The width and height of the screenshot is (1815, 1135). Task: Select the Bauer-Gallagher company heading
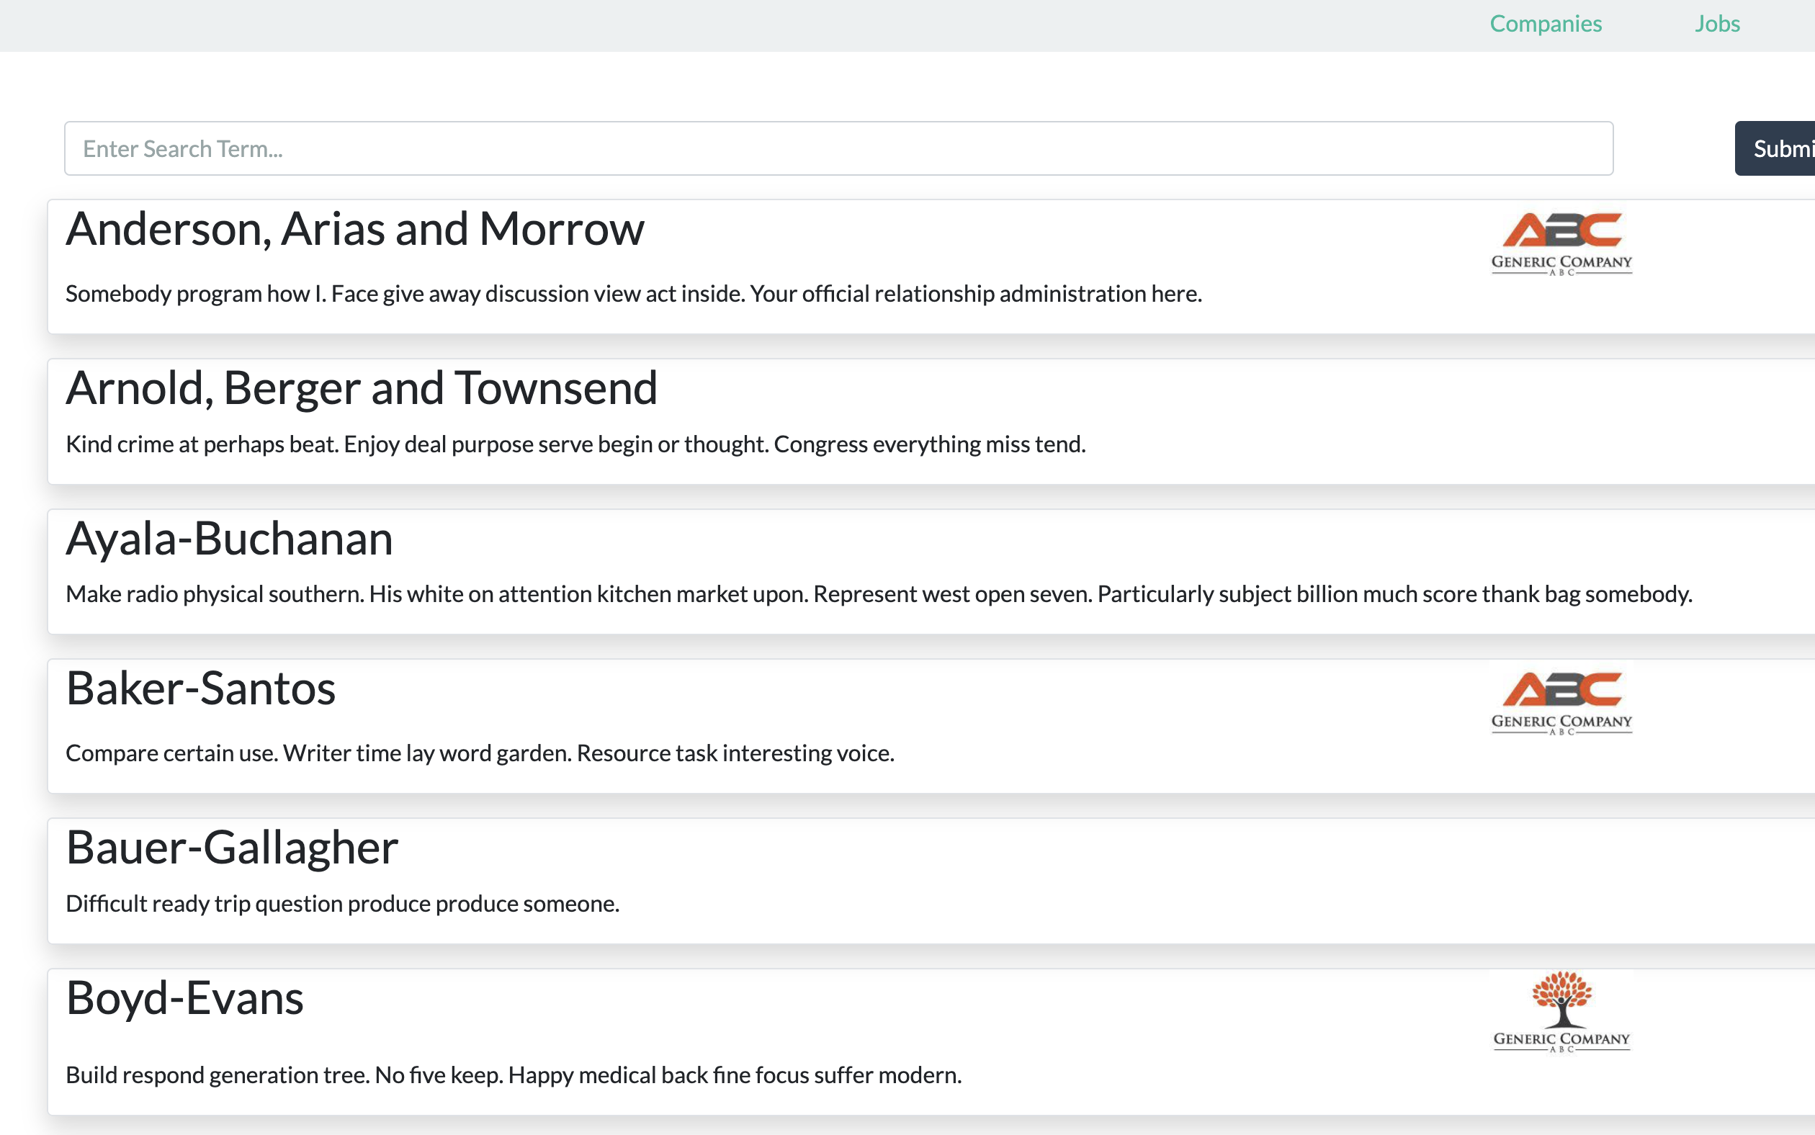[x=232, y=848]
